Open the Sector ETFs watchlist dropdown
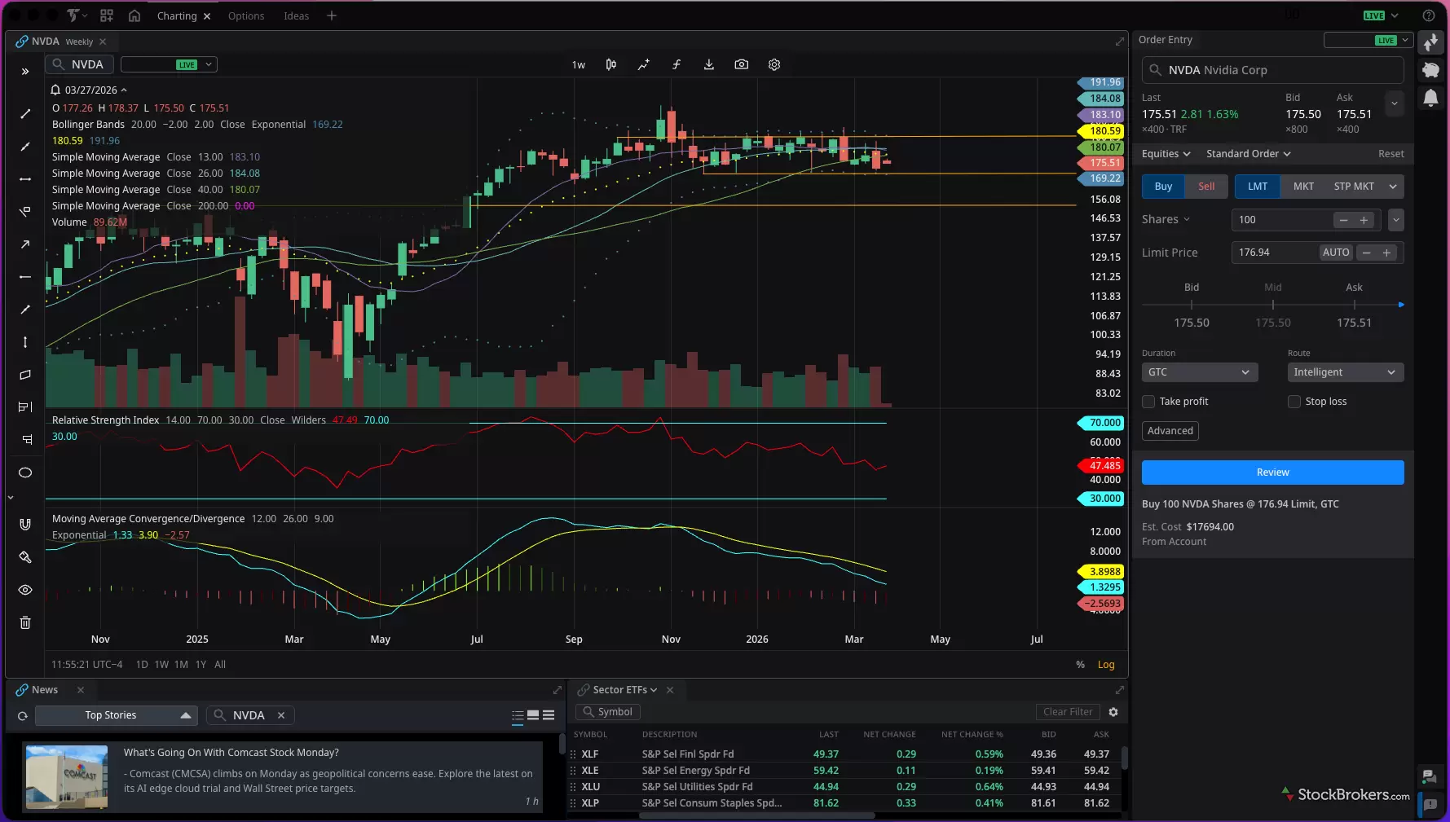The image size is (1450, 822). [x=624, y=690]
